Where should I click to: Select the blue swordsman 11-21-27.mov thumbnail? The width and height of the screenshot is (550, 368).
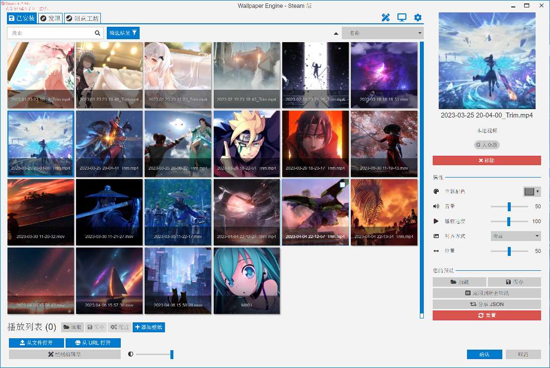pos(109,212)
